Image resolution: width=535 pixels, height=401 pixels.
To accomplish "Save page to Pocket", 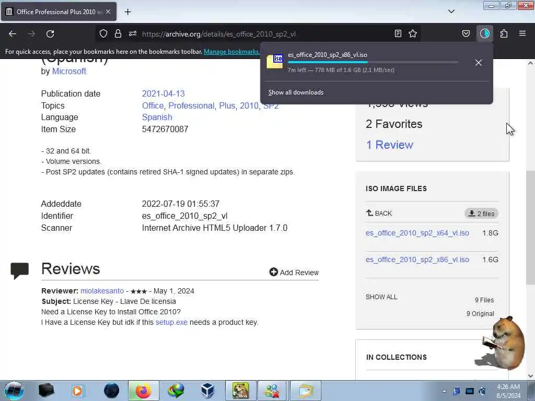I will pyautogui.click(x=466, y=33).
